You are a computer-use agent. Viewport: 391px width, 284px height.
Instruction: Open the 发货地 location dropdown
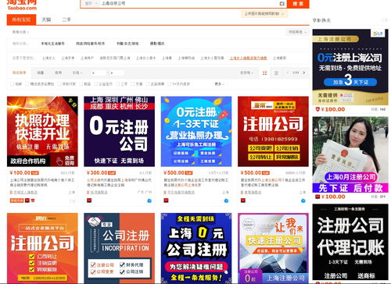[246, 73]
